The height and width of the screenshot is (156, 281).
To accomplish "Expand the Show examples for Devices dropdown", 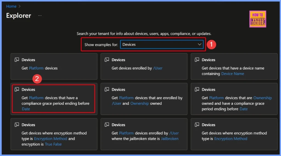I will pyautogui.click(x=162, y=45).
